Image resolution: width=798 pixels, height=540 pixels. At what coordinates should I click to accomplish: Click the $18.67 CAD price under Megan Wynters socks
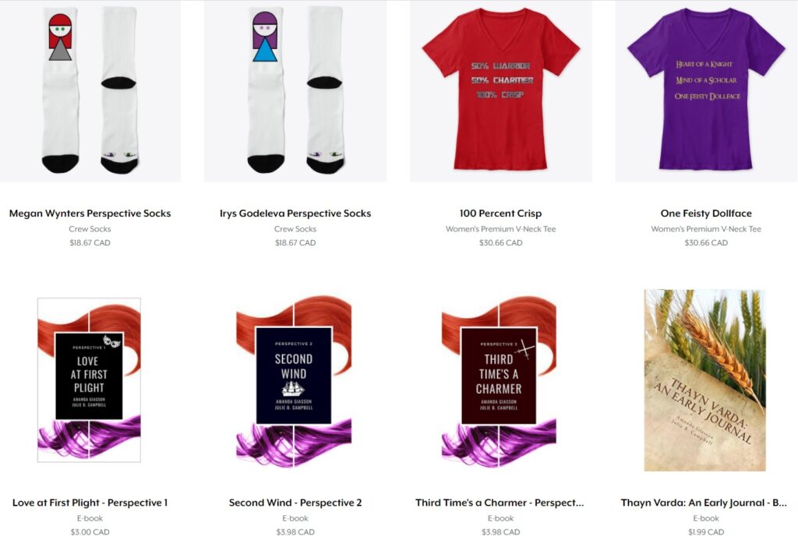click(x=90, y=243)
